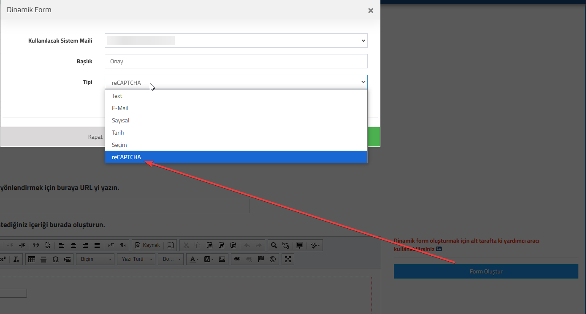Select Tarih in the dropdown list
This screenshot has width=586, height=314.
pos(236,133)
